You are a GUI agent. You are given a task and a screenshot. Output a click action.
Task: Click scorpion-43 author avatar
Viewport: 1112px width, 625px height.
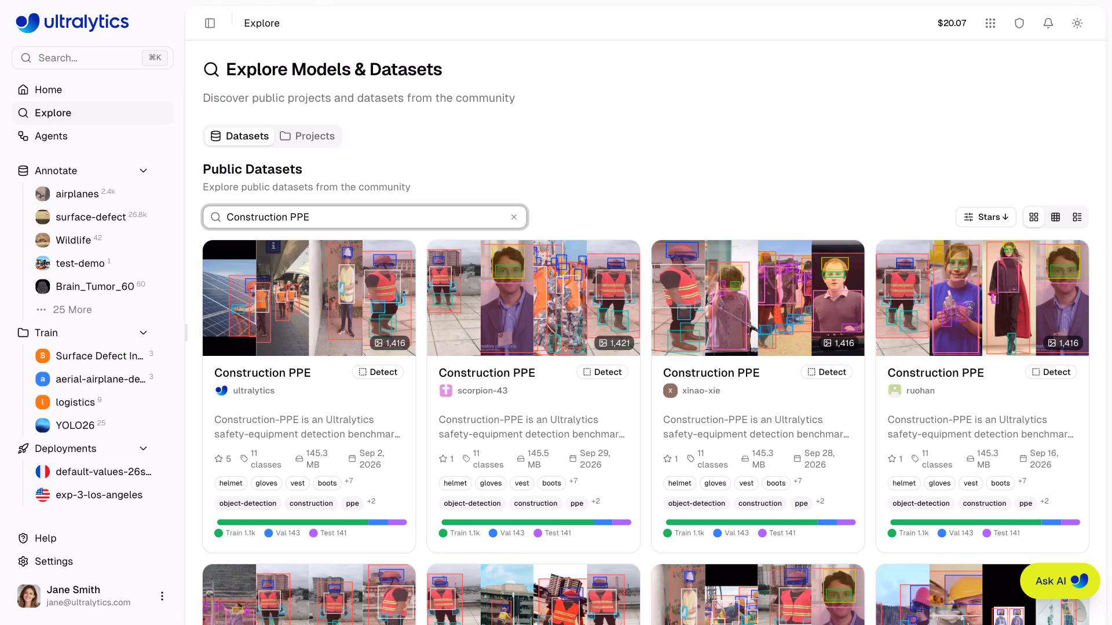445,391
